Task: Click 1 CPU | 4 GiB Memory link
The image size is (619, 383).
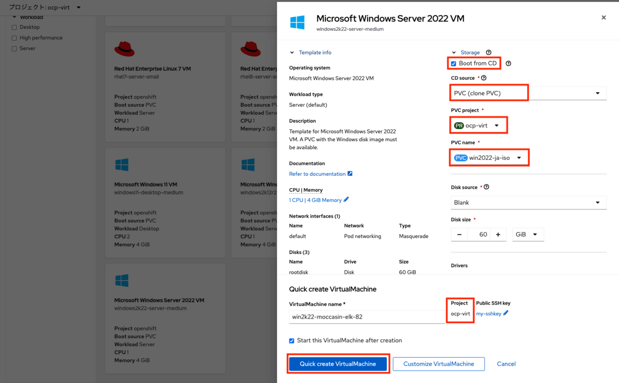Action: [x=315, y=200]
